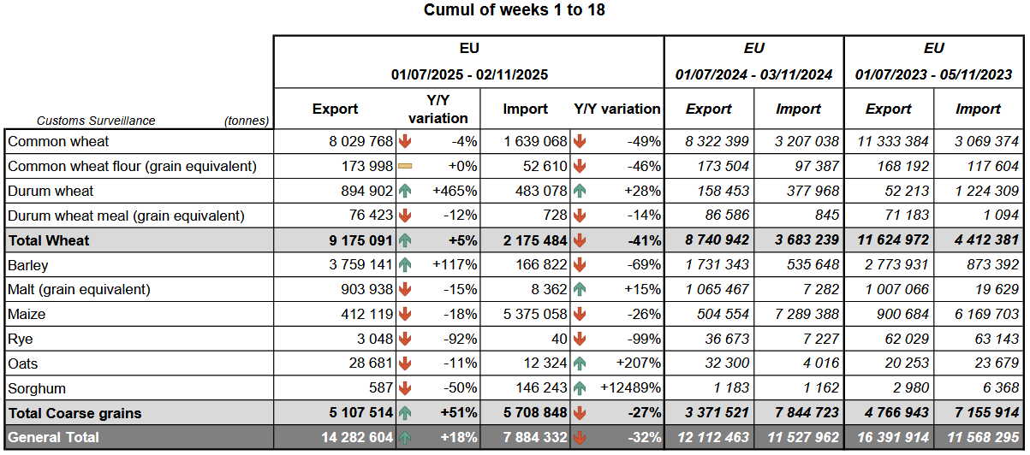Click the green up arrow for Sorghum import variation
1030x455 pixels.
[580, 388]
